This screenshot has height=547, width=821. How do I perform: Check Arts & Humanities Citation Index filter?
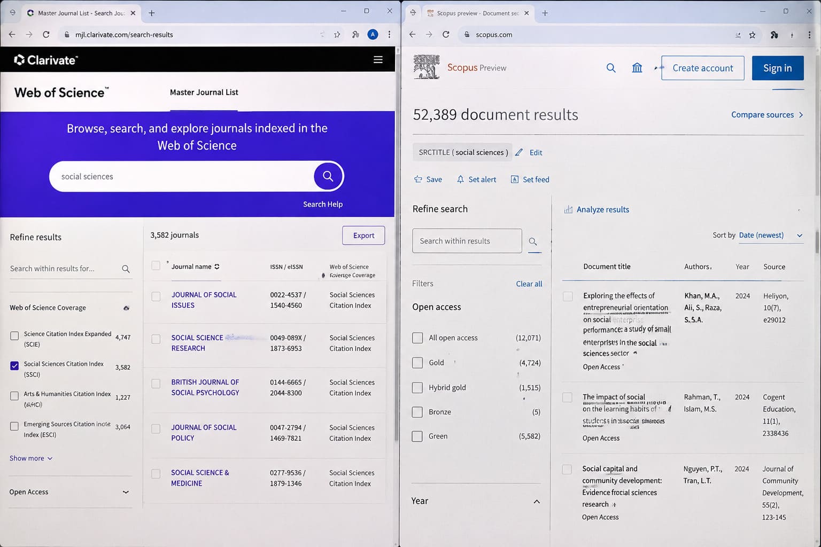pos(14,396)
